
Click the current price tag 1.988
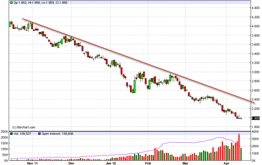coord(256,118)
